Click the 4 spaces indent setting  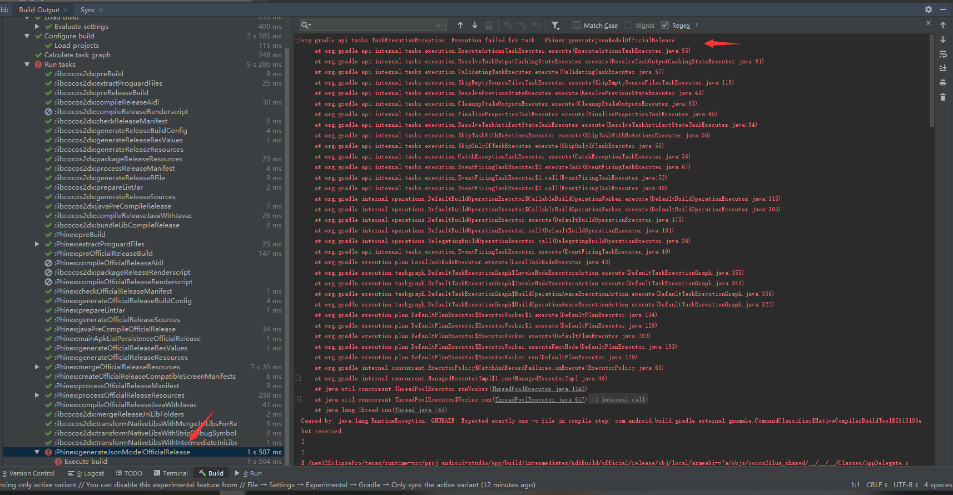[x=938, y=485]
